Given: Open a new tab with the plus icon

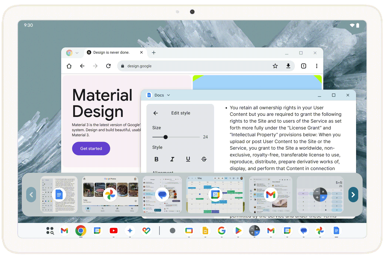Looking at the screenshot, I should click(x=154, y=53).
